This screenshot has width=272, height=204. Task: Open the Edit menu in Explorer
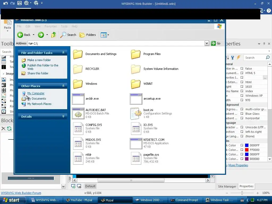(x=28, y=26)
